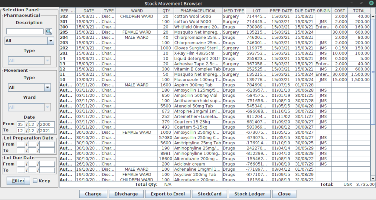Click the PHARMACEUTICAL column header
The height and width of the screenshot is (200, 376).
[198, 11]
